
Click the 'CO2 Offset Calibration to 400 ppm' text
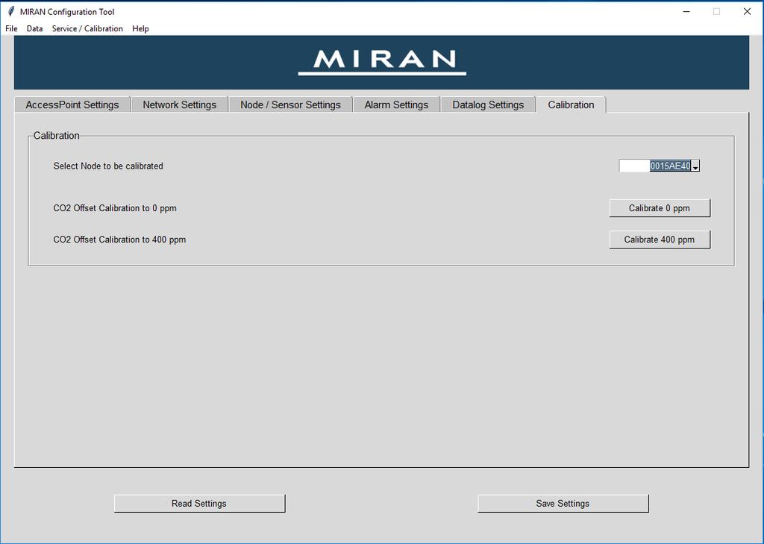[x=119, y=240]
